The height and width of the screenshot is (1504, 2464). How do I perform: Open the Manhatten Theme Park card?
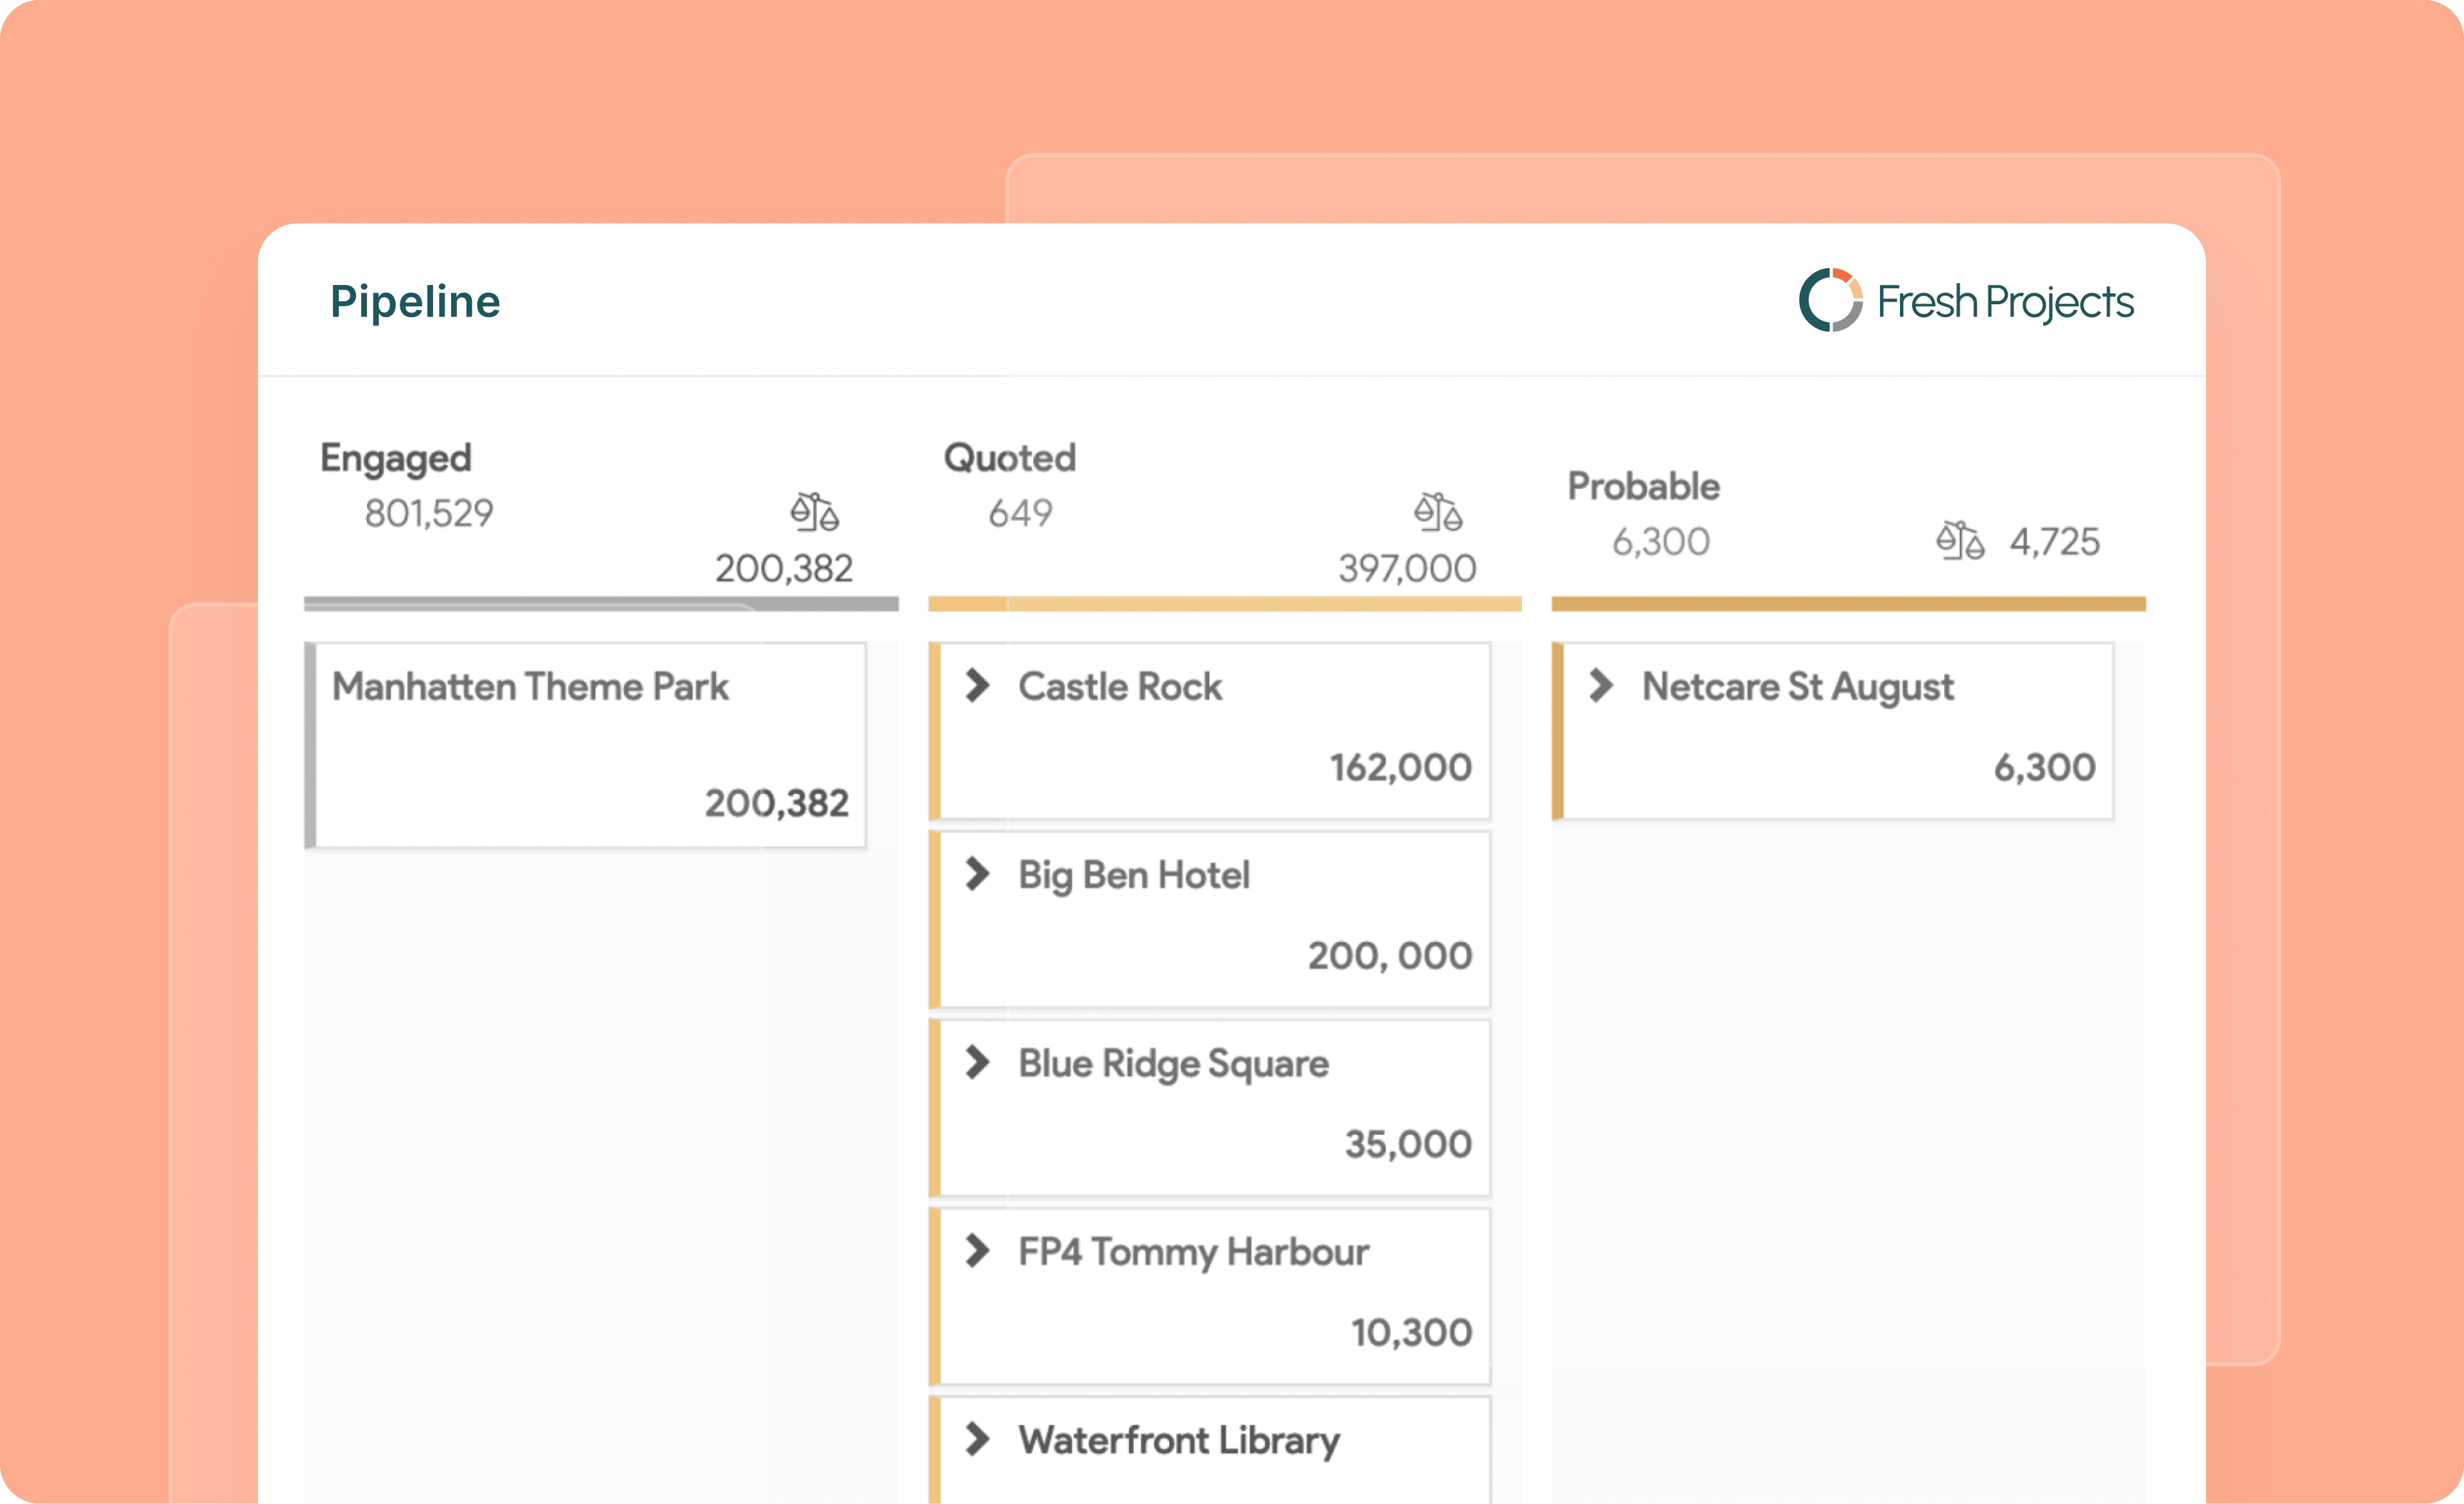click(585, 745)
